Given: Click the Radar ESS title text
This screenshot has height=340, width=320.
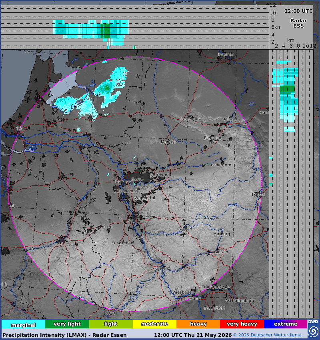Looking at the screenshot, I should point(298,23).
